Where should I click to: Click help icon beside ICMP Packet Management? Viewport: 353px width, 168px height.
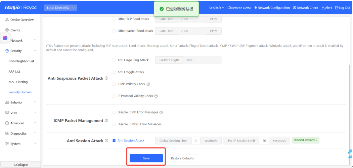coord(107,121)
